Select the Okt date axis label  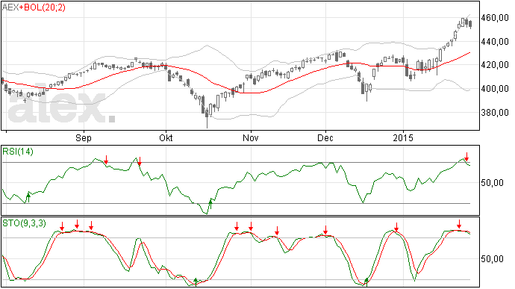click(x=166, y=137)
